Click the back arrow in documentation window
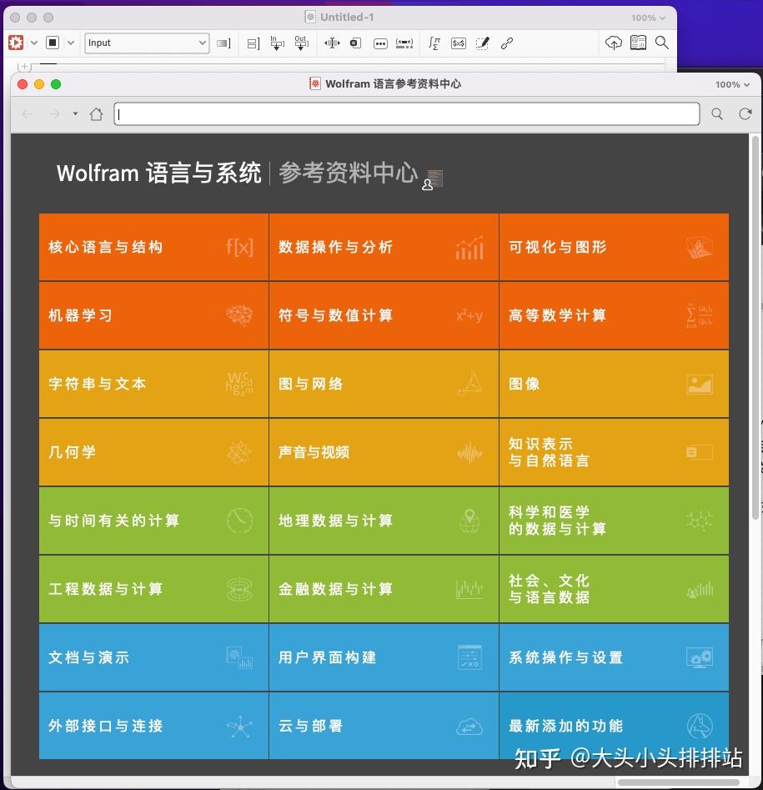 28,114
